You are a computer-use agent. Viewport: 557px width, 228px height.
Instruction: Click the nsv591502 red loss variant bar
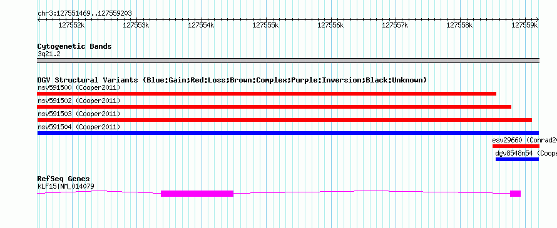(x=274, y=107)
